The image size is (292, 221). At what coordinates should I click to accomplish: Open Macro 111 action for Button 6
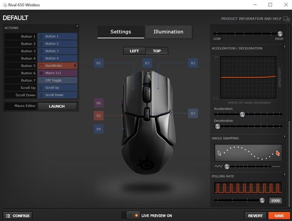(57, 73)
